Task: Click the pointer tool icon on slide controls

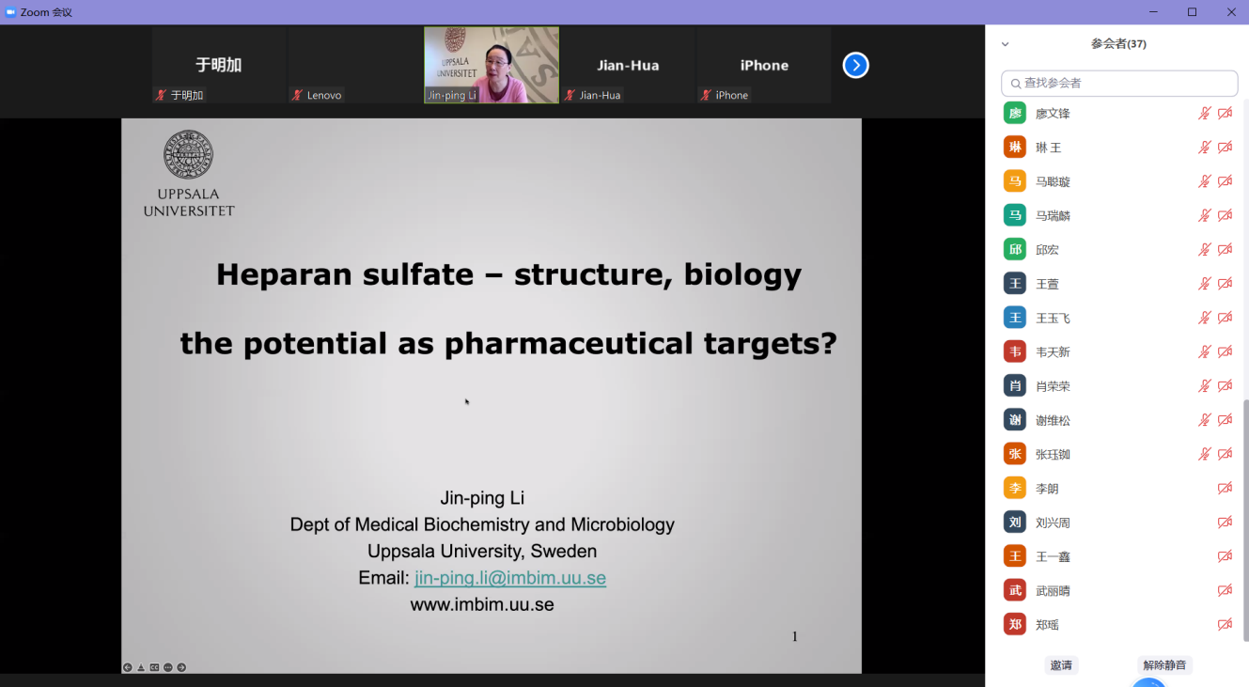Action: coord(141,667)
